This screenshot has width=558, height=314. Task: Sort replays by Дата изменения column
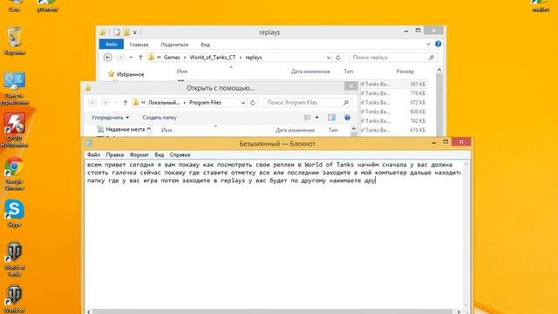click(310, 72)
